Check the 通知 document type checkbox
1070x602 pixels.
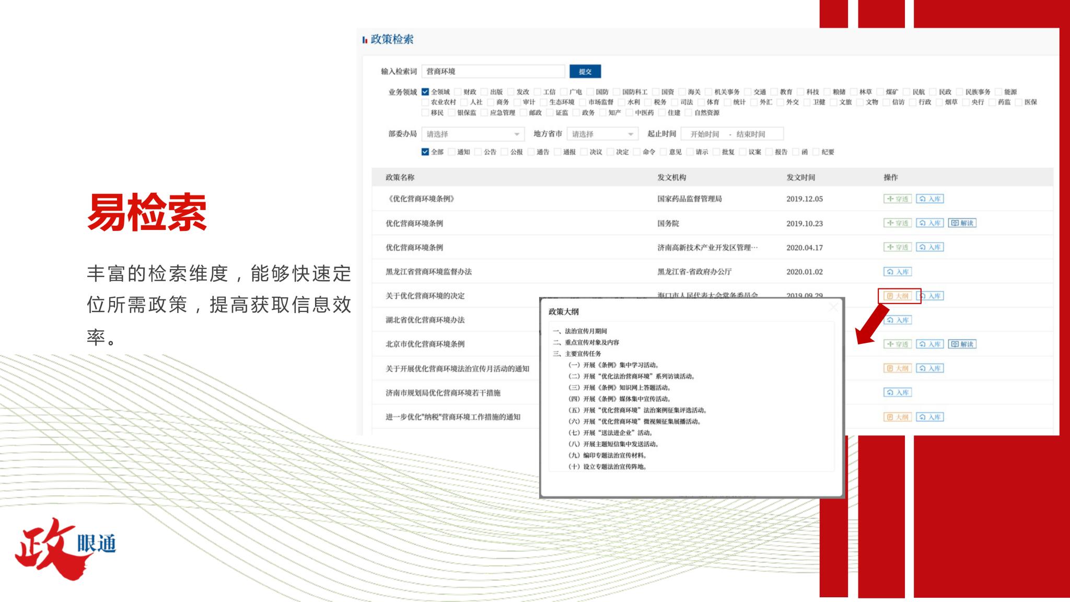(x=452, y=152)
